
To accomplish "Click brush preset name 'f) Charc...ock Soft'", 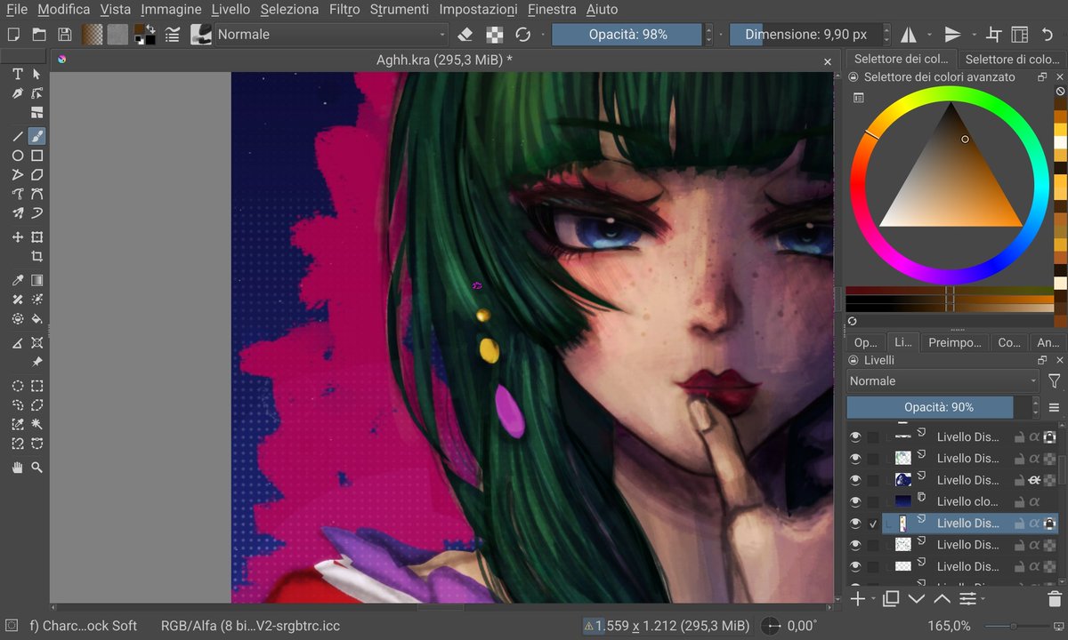I will pyautogui.click(x=83, y=626).
